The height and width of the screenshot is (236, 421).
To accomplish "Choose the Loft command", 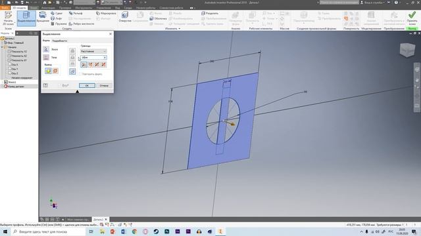I will [57, 18].
